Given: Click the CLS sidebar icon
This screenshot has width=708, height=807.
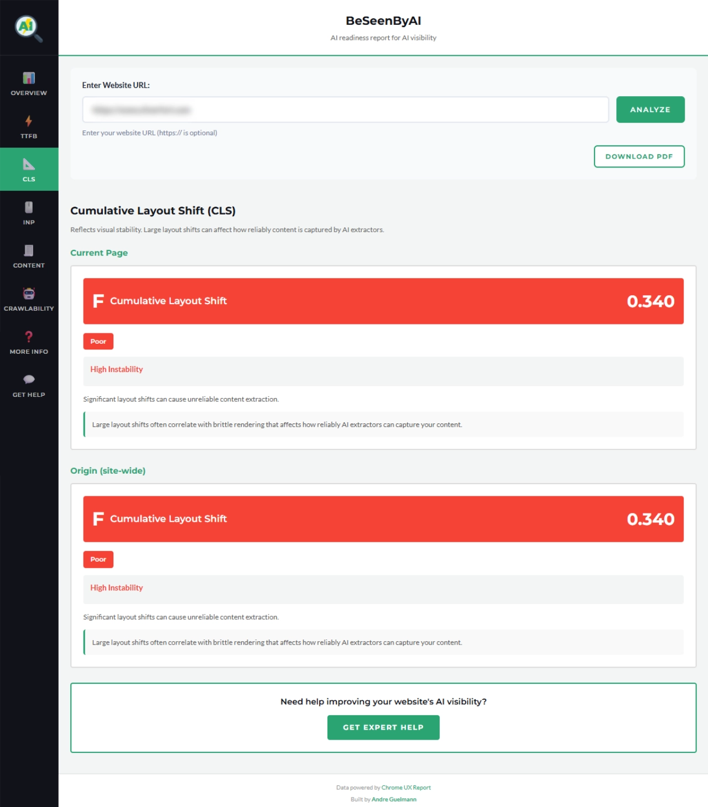Looking at the screenshot, I should pos(29,168).
